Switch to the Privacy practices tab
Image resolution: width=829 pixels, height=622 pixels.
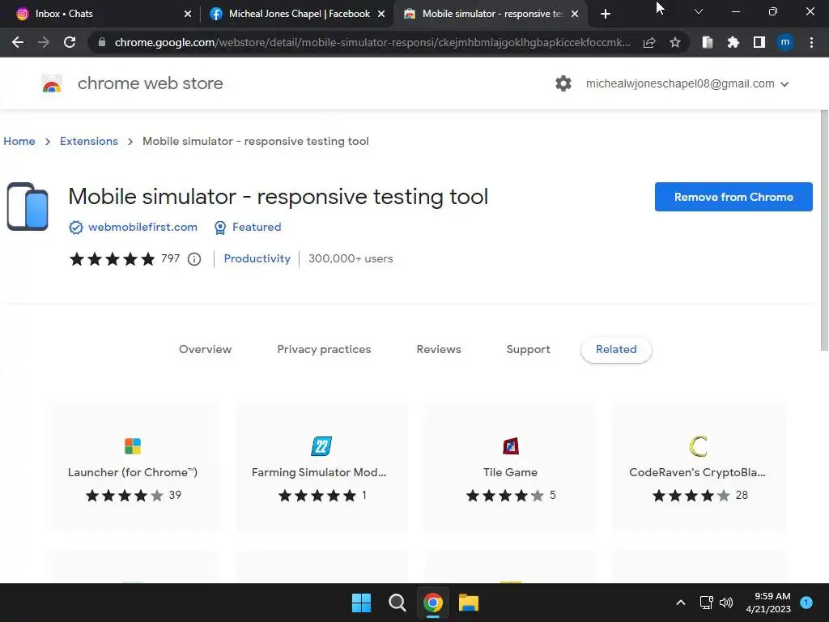[324, 350]
